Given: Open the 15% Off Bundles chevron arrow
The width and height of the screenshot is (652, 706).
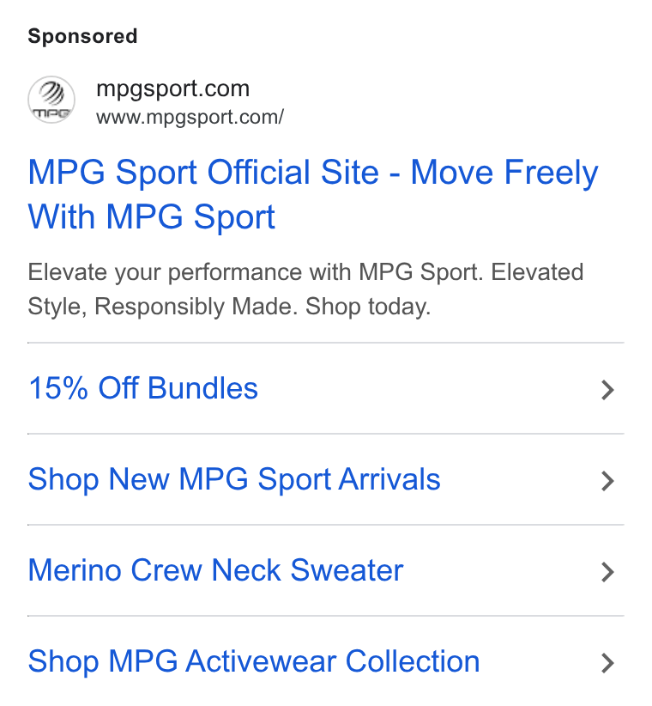Looking at the screenshot, I should click(607, 390).
